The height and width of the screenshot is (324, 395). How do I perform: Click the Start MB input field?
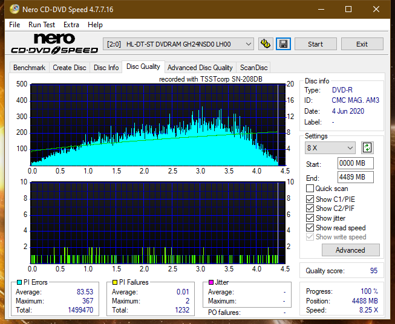click(x=355, y=163)
